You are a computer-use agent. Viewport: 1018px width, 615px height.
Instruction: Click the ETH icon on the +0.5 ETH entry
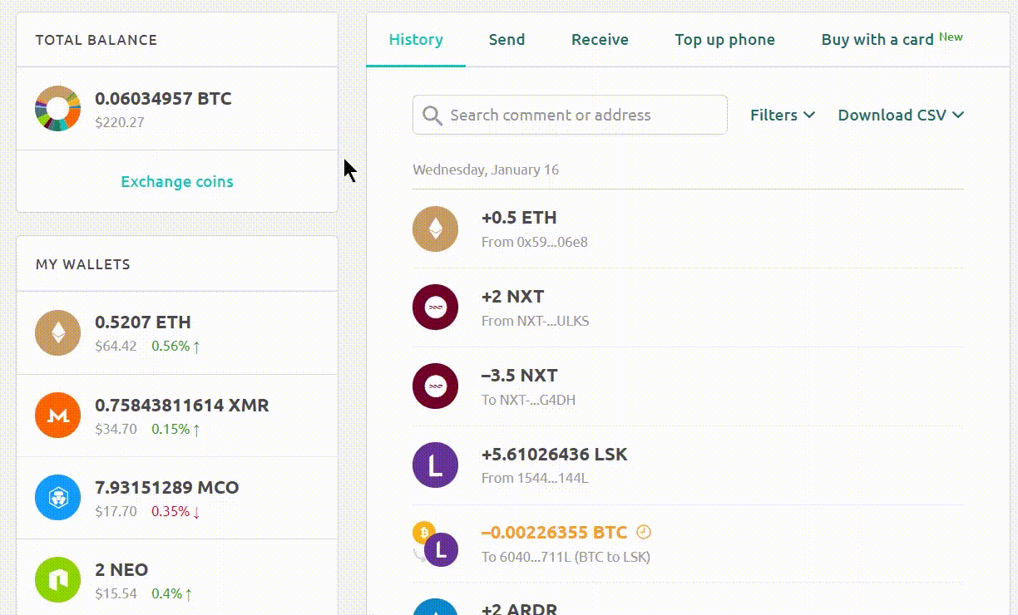pos(435,228)
